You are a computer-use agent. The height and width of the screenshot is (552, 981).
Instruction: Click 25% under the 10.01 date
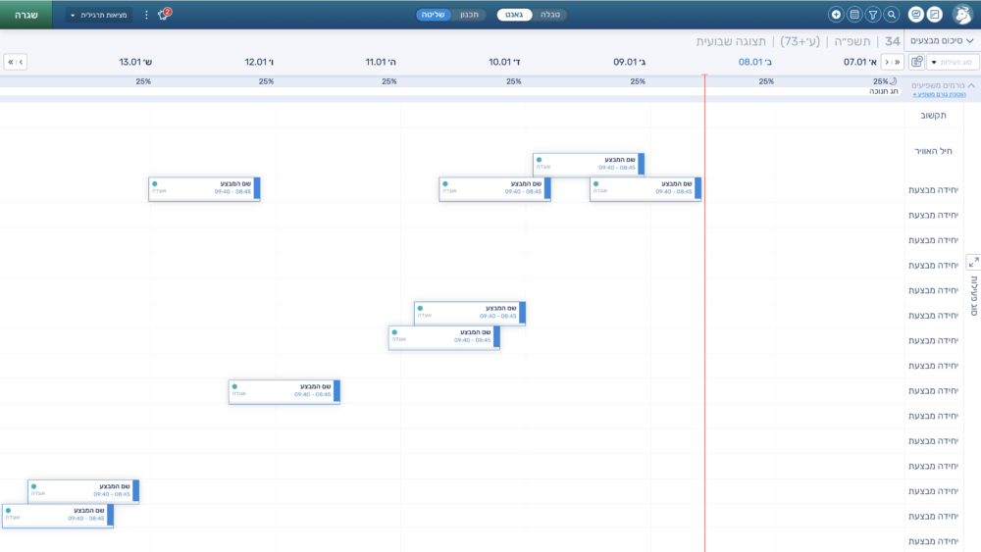pyautogui.click(x=514, y=81)
